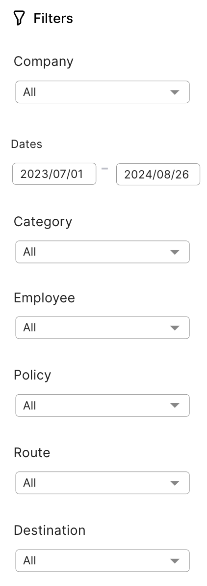Click the end date field 2024/08/26
The height and width of the screenshot is (586, 207).
point(158,174)
